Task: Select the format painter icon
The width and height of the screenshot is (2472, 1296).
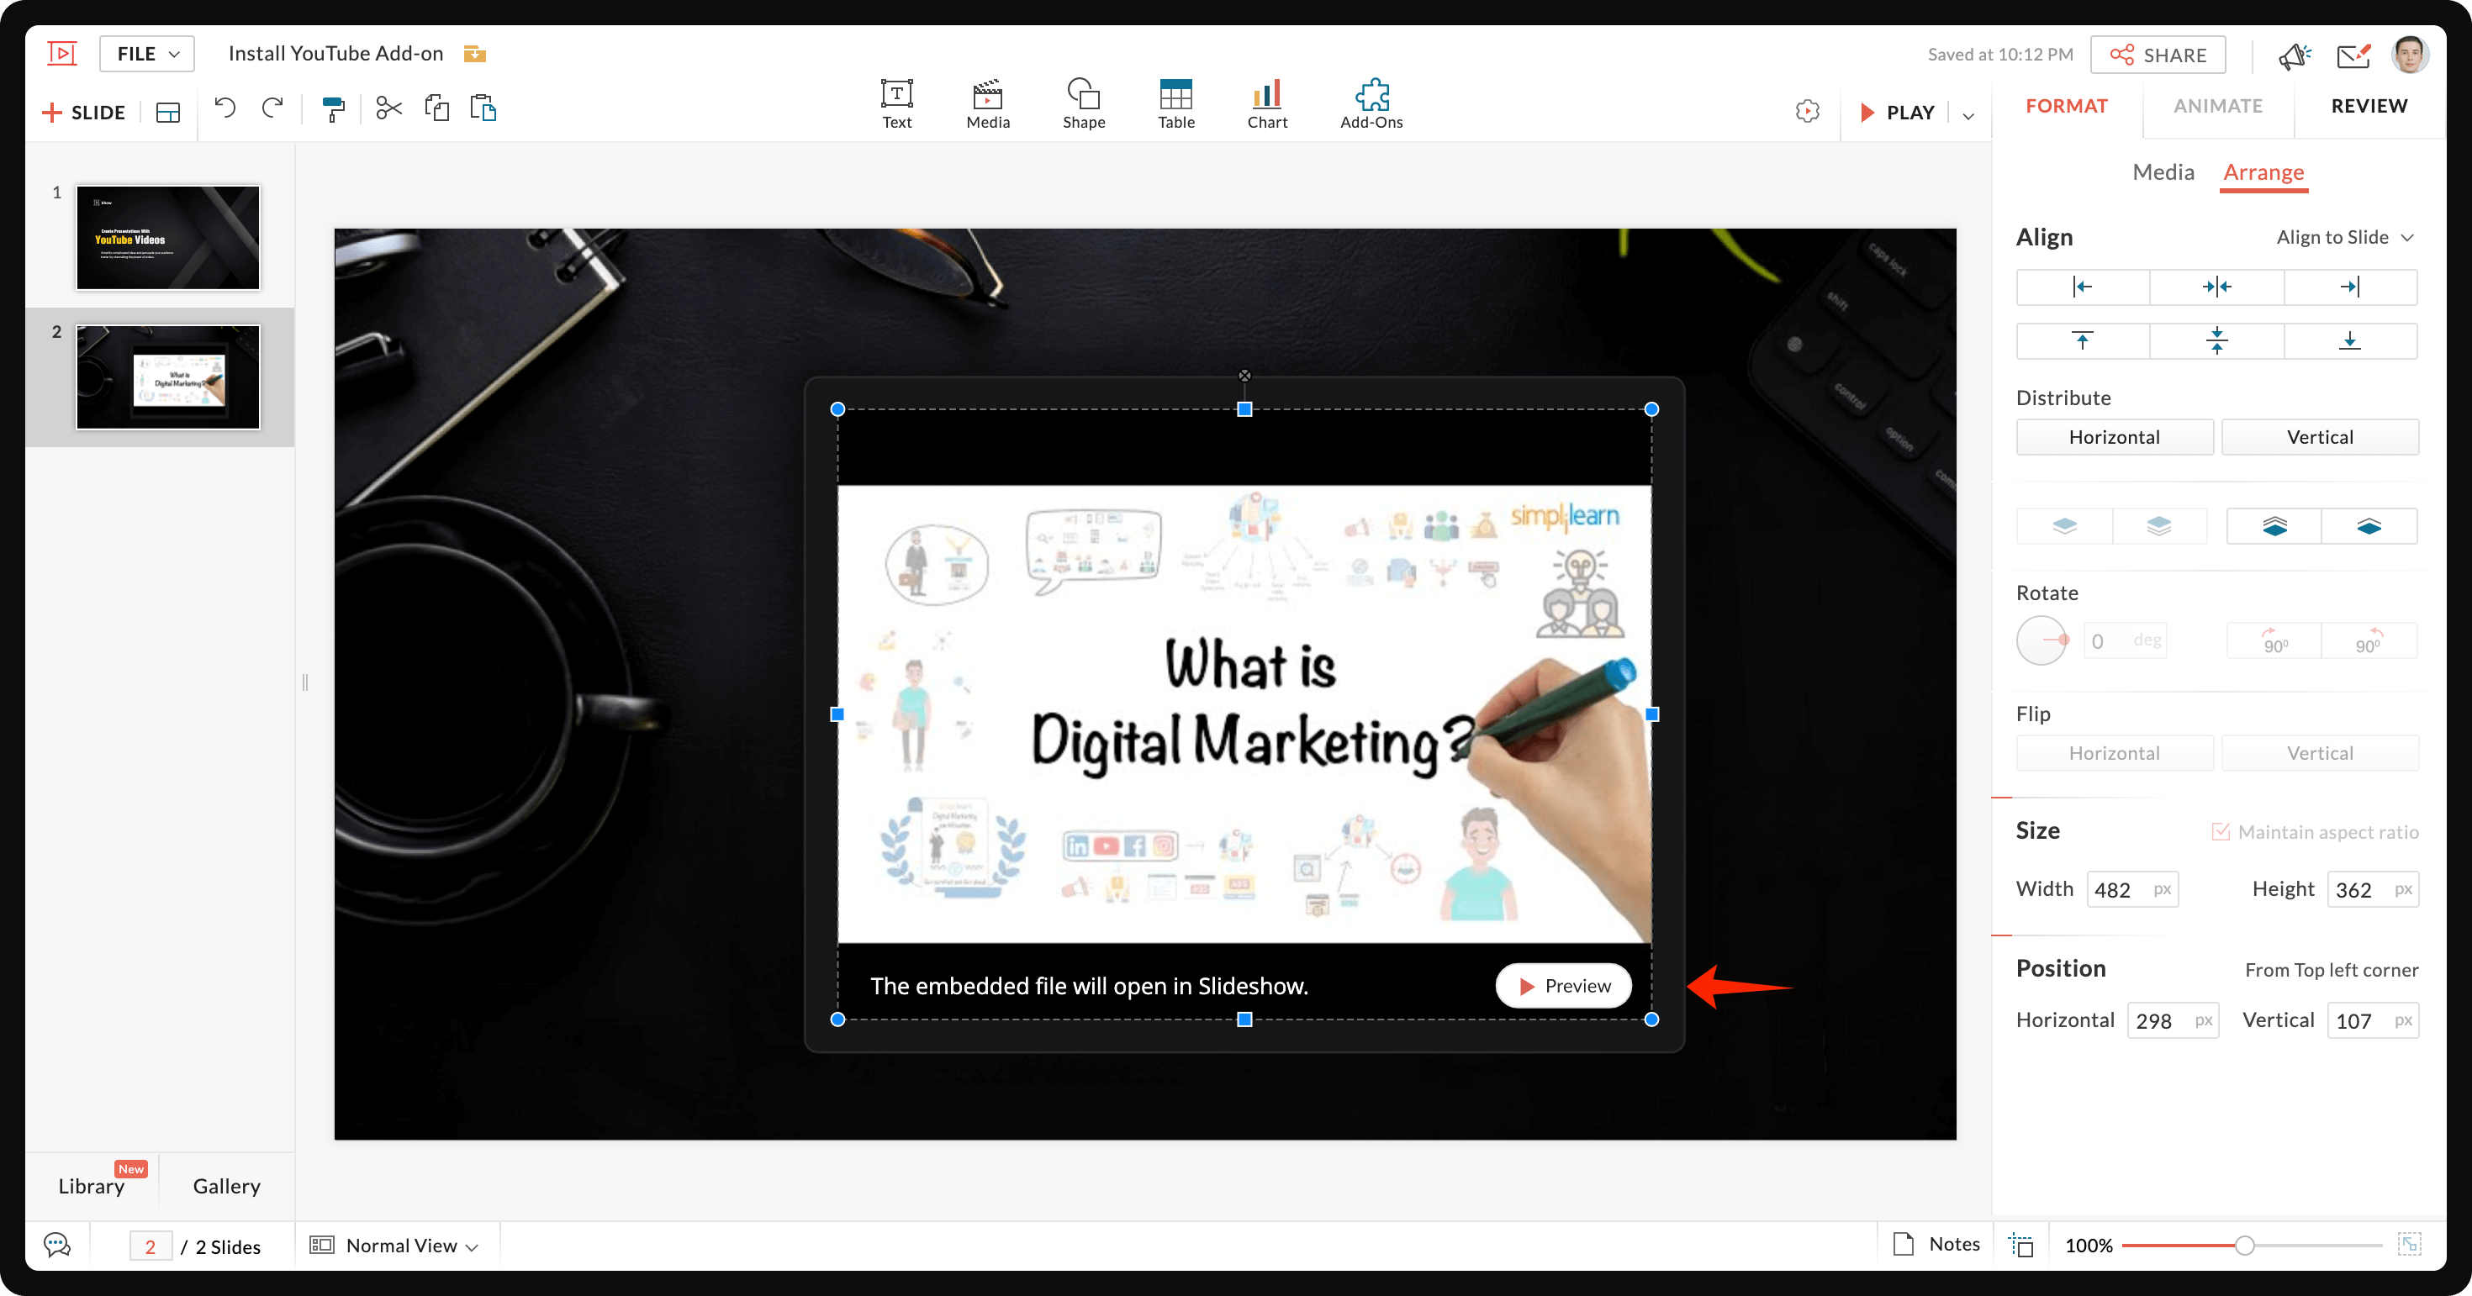Action: (333, 108)
